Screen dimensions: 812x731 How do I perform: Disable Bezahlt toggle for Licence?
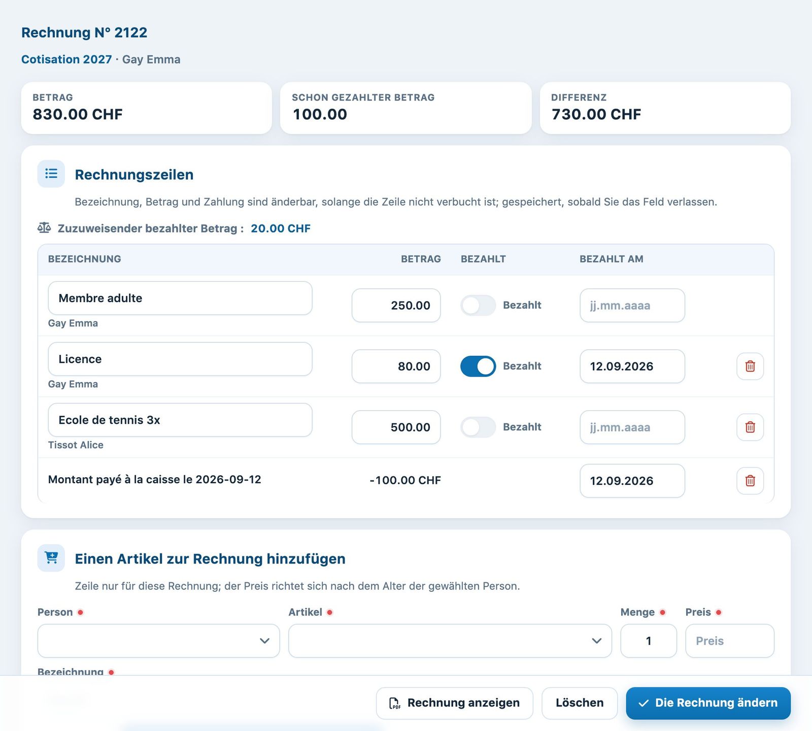click(478, 366)
